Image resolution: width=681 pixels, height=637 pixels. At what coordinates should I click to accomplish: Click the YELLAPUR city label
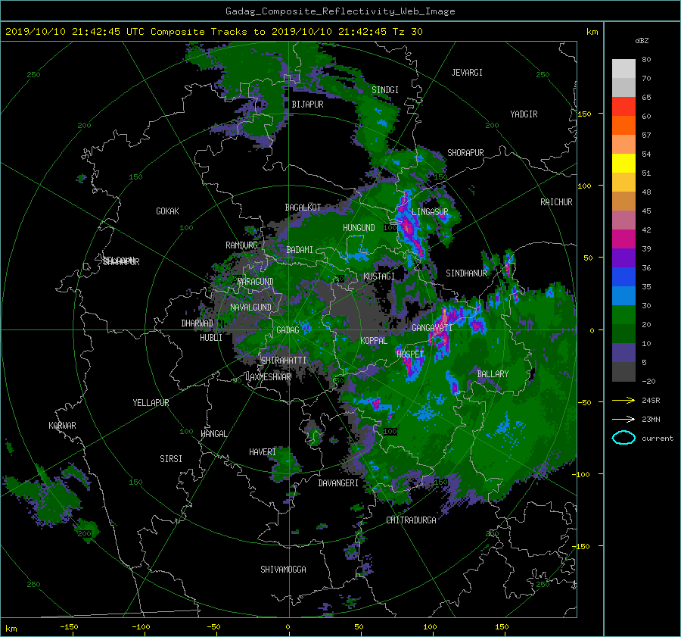pos(151,403)
